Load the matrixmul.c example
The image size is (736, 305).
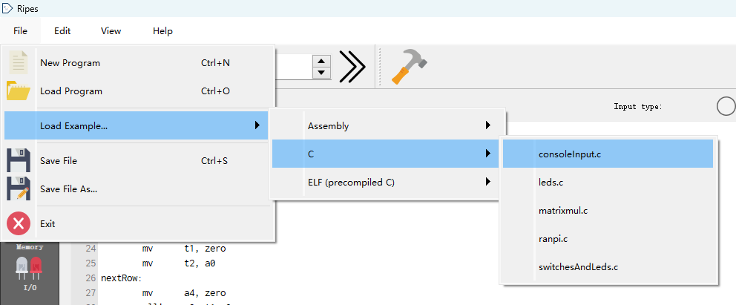(562, 211)
